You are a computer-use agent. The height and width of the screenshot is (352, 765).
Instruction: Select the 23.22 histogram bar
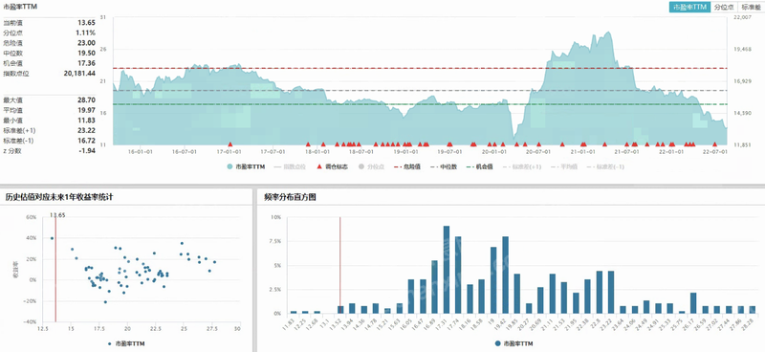coord(611,292)
